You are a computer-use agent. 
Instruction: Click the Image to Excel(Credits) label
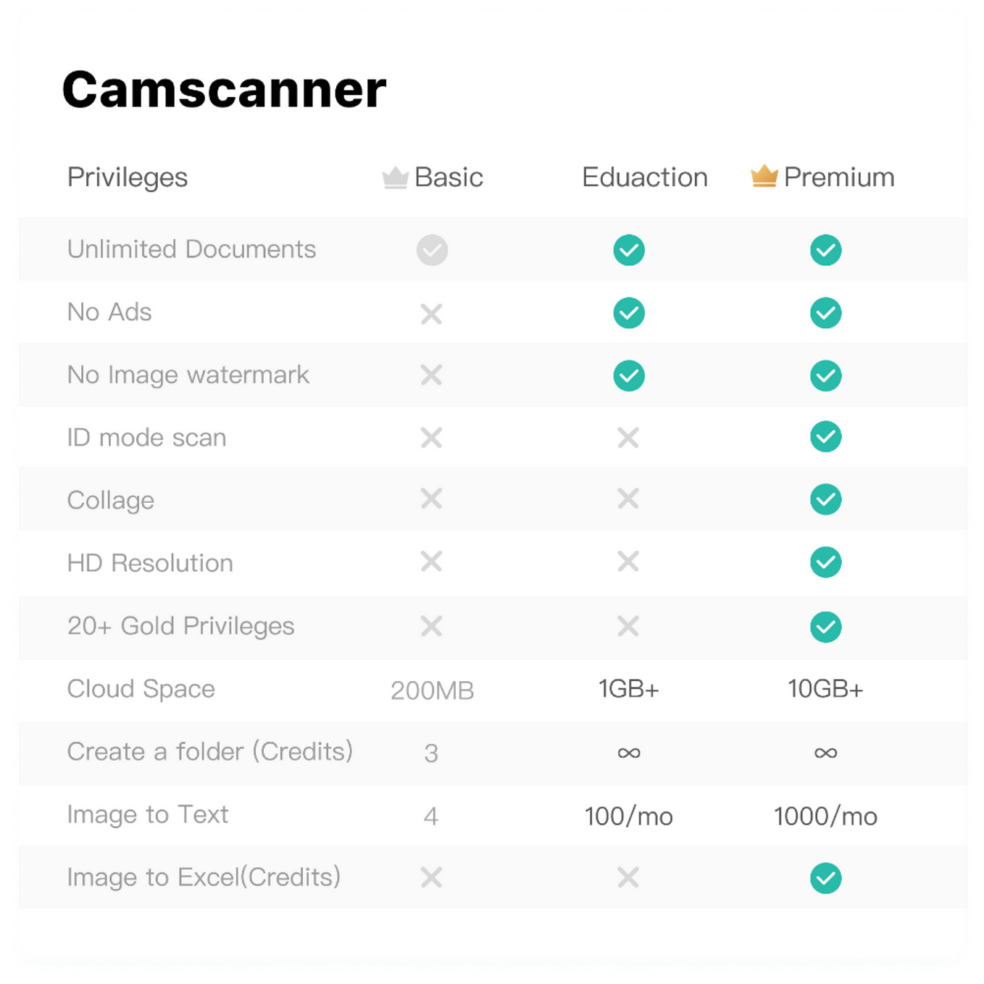204,877
